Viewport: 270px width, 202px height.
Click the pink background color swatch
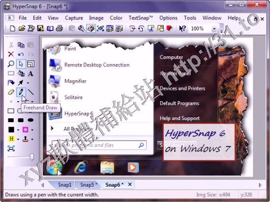[x=26, y=130]
